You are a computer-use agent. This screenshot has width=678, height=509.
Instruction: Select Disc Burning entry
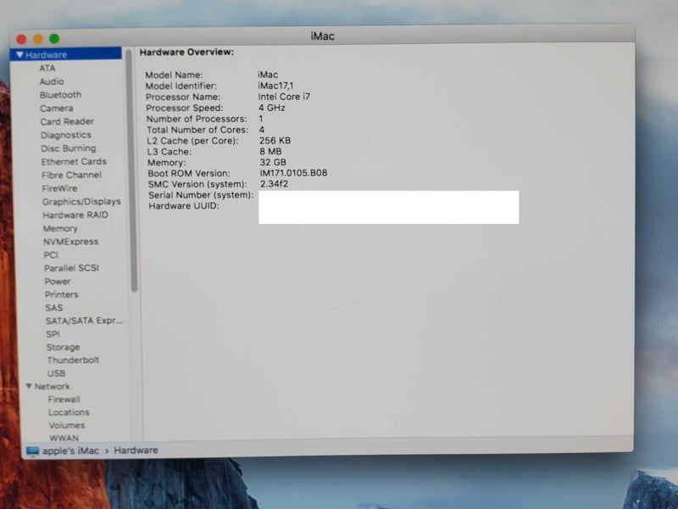pos(69,148)
